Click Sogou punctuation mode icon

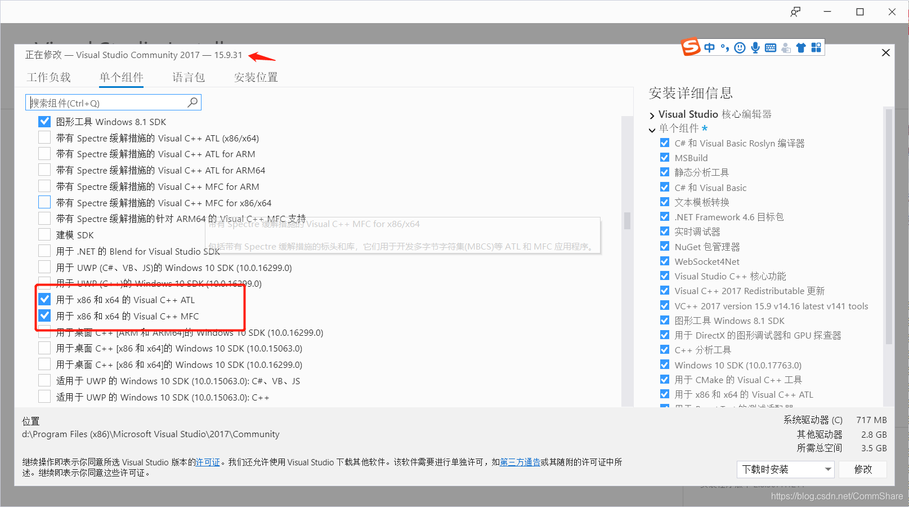click(x=725, y=48)
